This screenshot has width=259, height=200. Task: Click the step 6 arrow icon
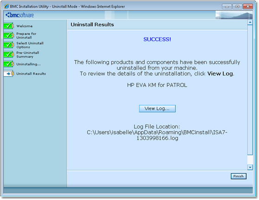[9, 74]
